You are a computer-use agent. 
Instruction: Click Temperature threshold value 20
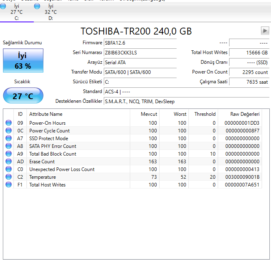pos(213,177)
